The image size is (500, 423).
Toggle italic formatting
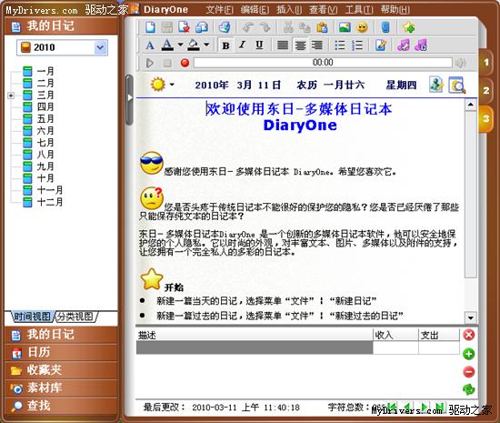pyautogui.click(x=243, y=45)
